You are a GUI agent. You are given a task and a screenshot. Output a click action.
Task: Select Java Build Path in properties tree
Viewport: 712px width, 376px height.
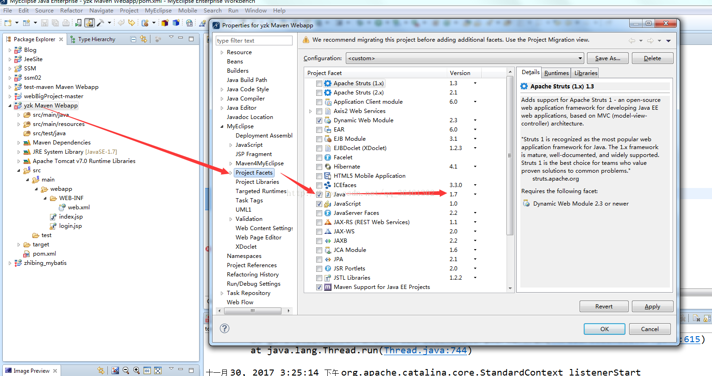[247, 80]
